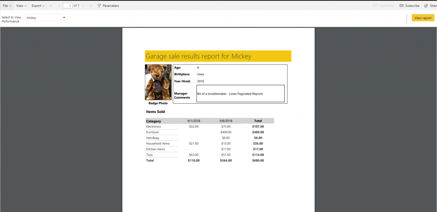Click the current page number field
This screenshot has height=212, width=437.
67,6
